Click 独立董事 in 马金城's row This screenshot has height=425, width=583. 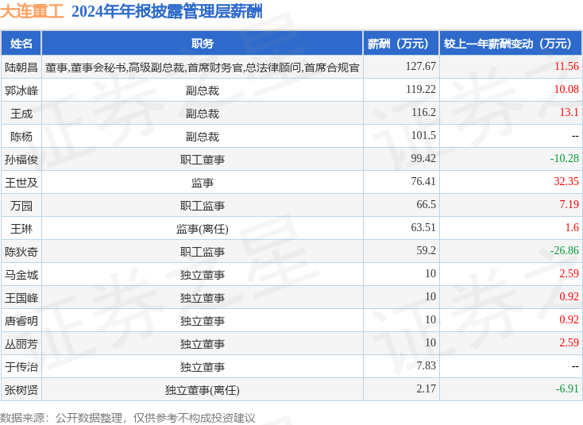click(203, 275)
